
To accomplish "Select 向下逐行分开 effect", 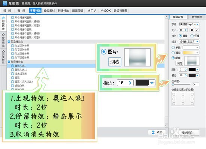I will point(20,57).
